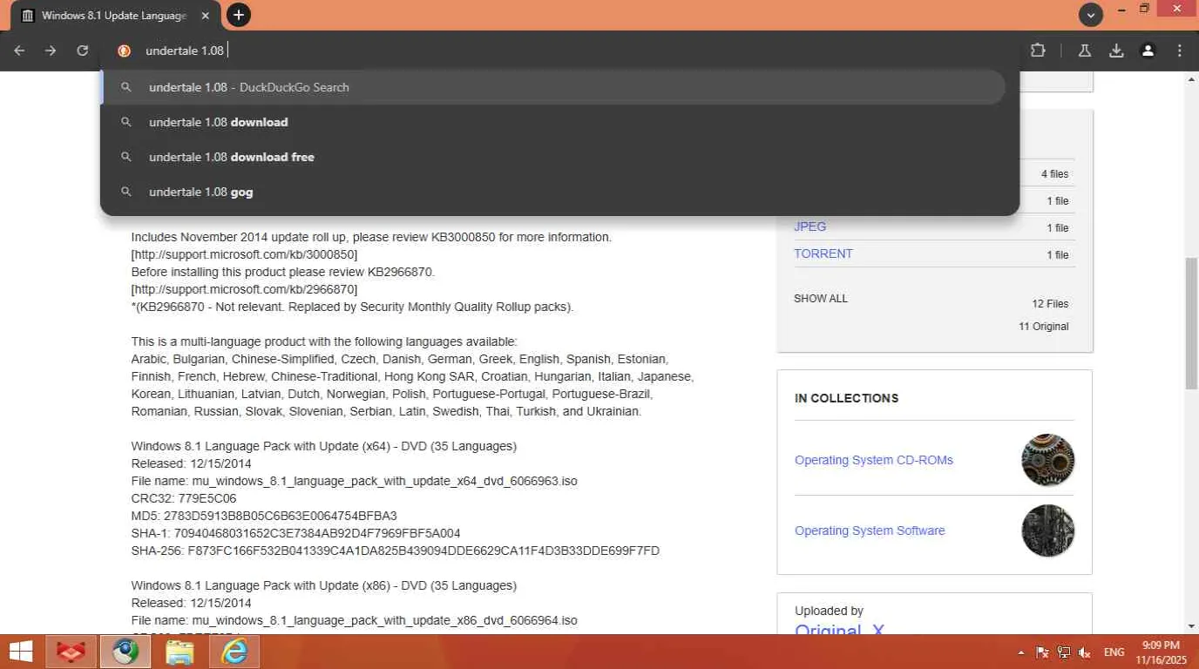Viewport: 1199px width, 669px height.
Task: Click the gears thumbnail for Operating System CD-ROMs
Action: (x=1047, y=460)
